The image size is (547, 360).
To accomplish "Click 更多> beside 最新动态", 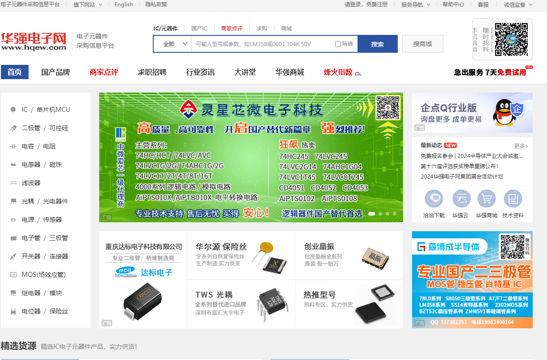I will pos(521,146).
